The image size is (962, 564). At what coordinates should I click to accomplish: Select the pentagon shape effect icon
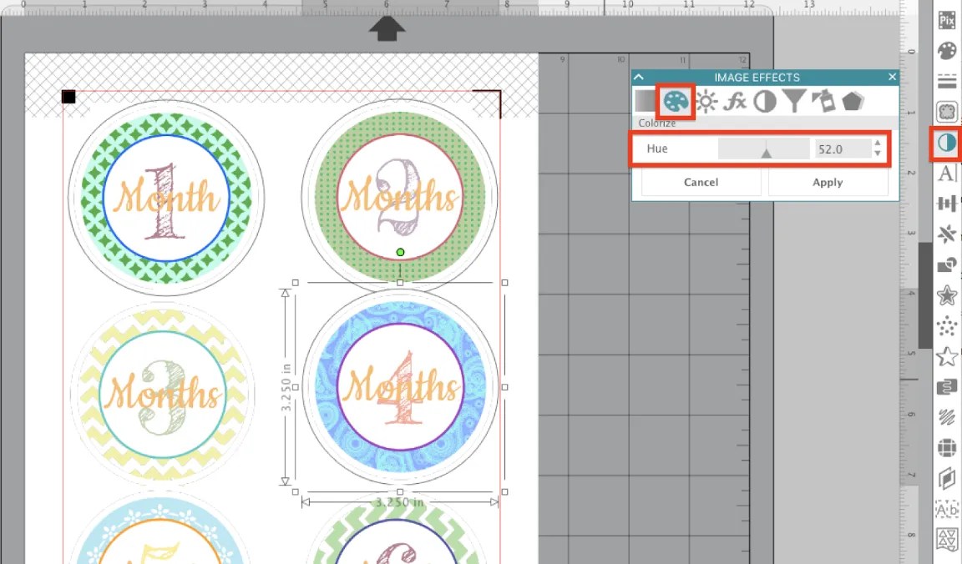tap(851, 101)
